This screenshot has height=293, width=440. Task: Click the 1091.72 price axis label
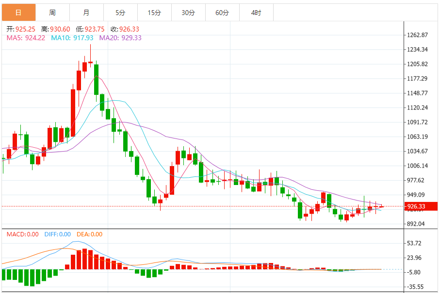pyautogui.click(x=418, y=122)
